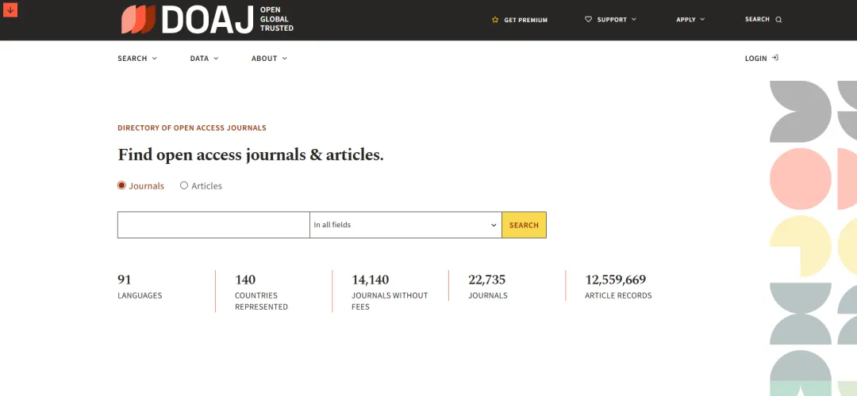Click the '91 Languages' statistic

point(140,287)
